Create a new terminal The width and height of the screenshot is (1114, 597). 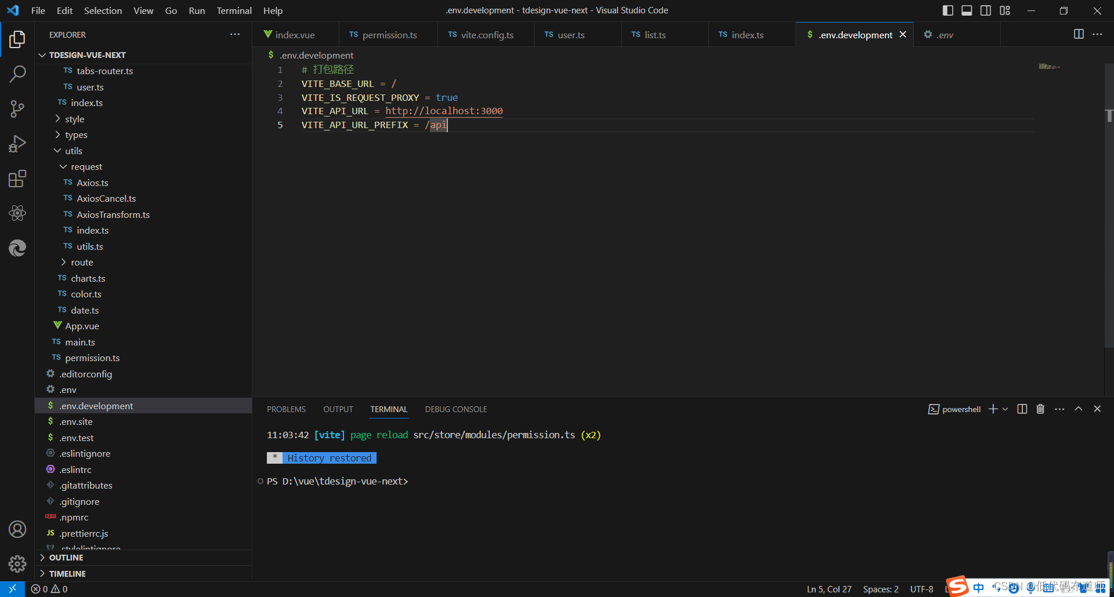[x=993, y=409]
